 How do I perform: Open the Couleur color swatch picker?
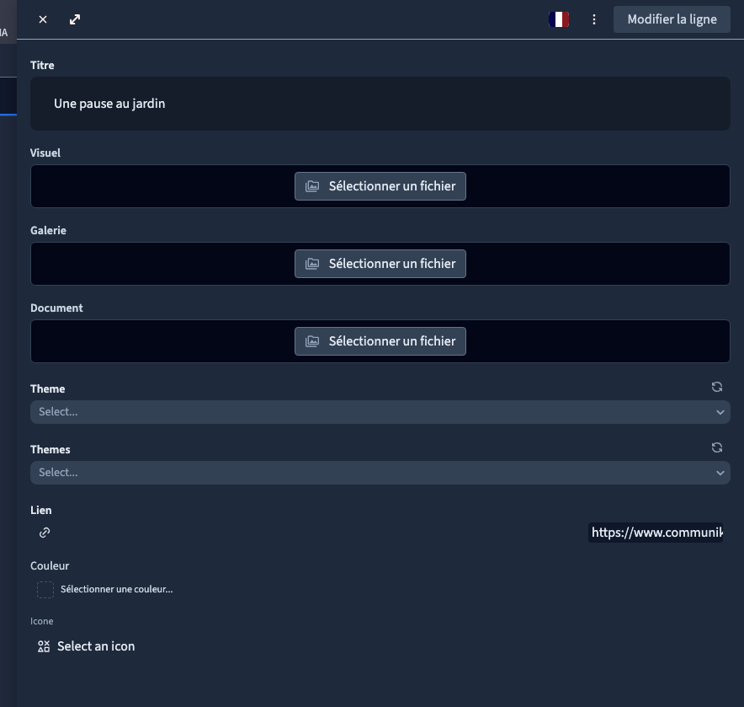[x=45, y=590]
